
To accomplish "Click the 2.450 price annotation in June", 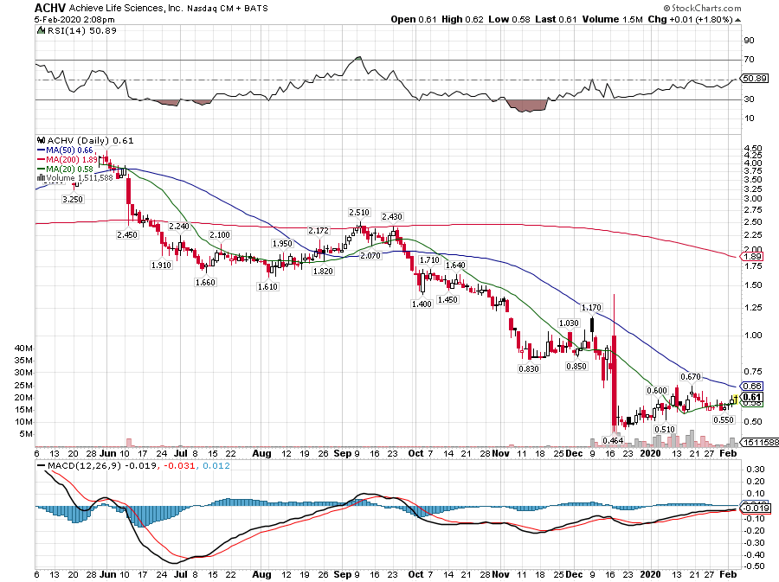I will [x=127, y=234].
